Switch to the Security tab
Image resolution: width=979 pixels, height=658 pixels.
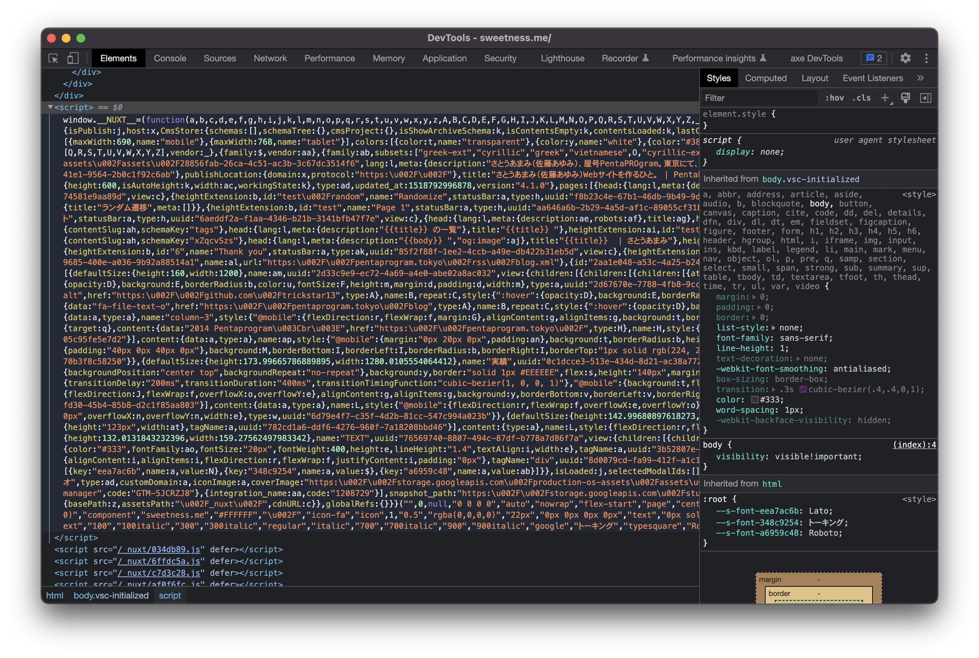click(x=500, y=58)
